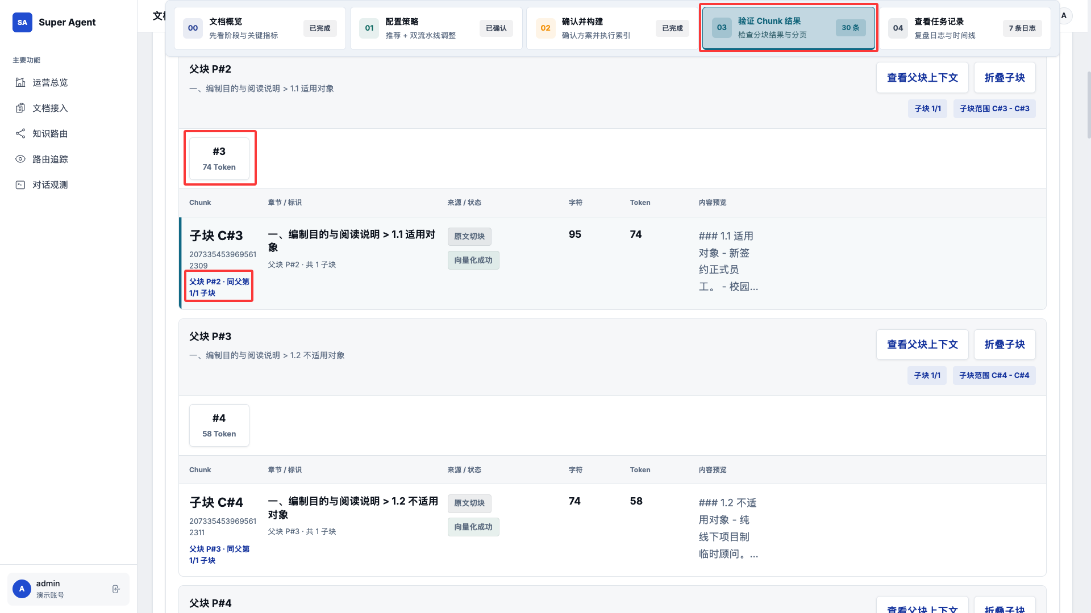1091x613 pixels.
Task: Collapse child chunks of 父块 P#3
Action: (1004, 345)
